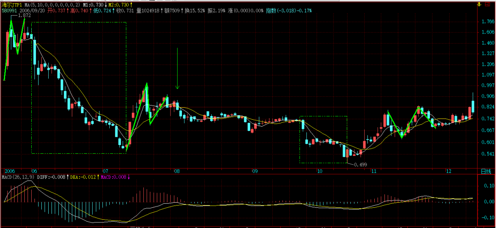Click the -0.10 MACD axis label

coord(487,218)
